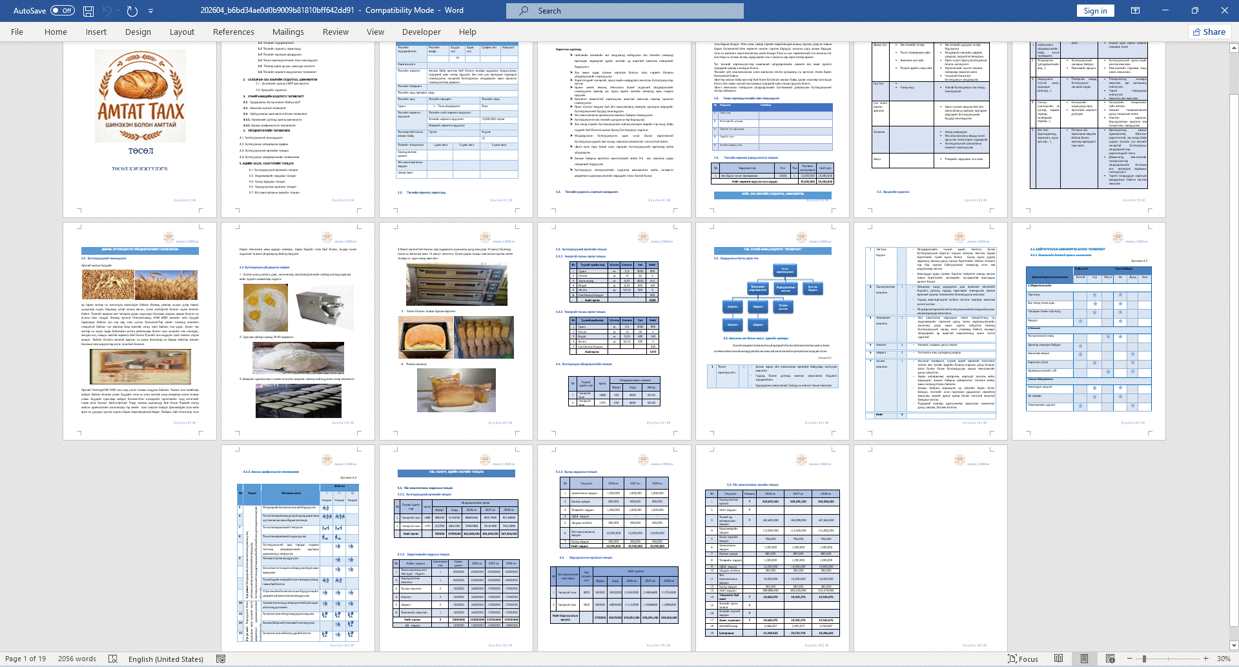
Task: Open the Ribbon Display Options menu
Action: 1135,10
